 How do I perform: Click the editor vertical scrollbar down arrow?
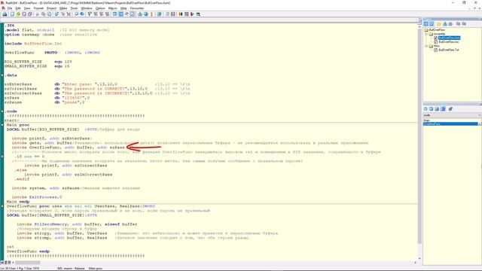419,258
